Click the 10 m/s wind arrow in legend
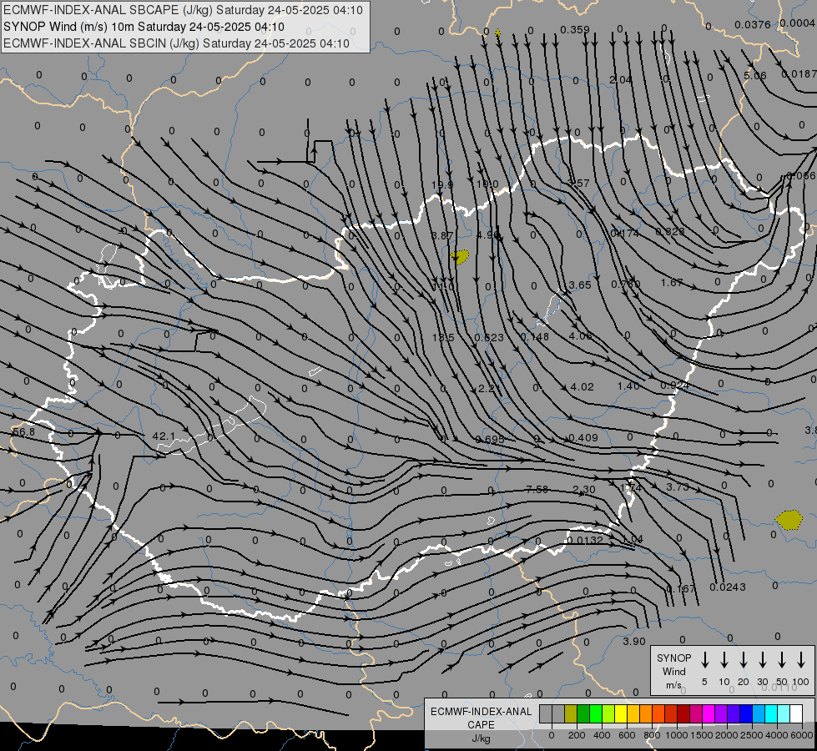The width and height of the screenshot is (817, 751). pyautogui.click(x=724, y=660)
